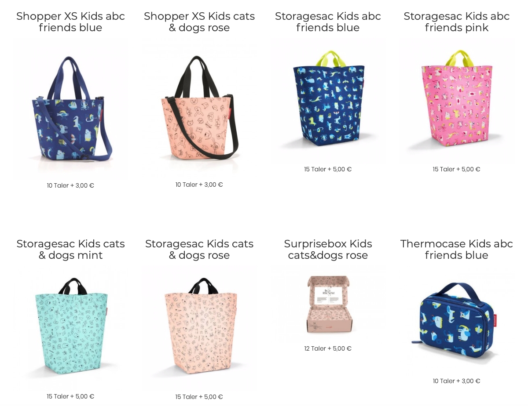Click price under Storagesac Kids abc friends pink

[x=456, y=169]
